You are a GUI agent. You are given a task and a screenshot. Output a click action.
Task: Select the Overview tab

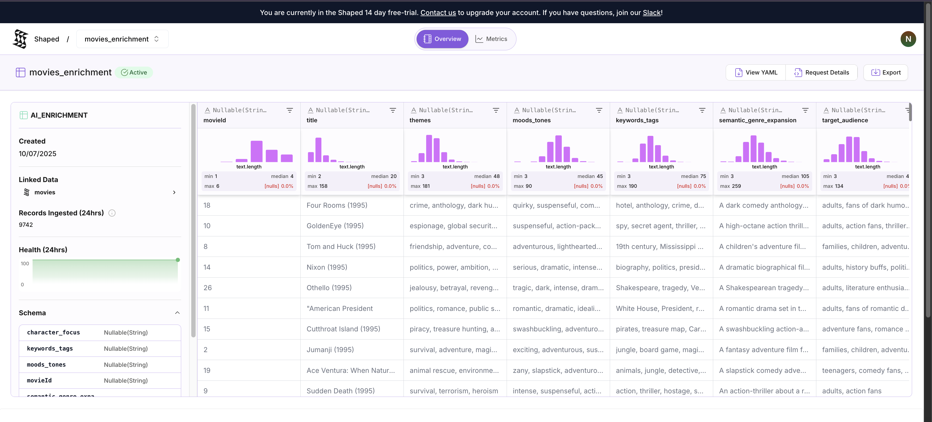442,39
